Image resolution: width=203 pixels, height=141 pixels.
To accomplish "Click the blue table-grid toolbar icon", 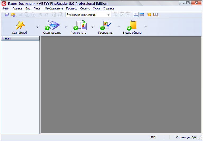I will tap(142, 14).
